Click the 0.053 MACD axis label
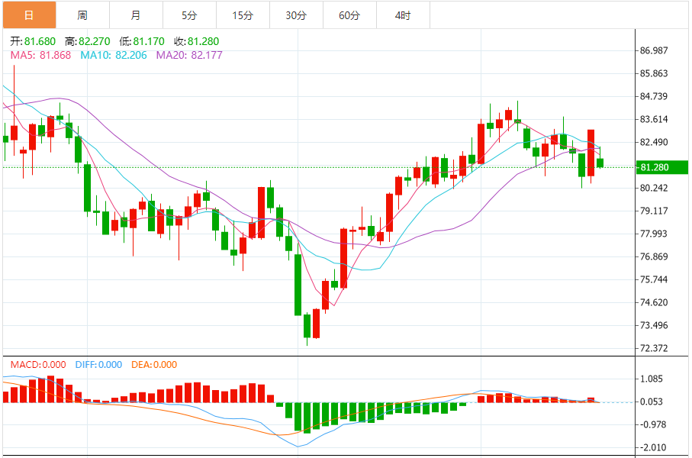The width and height of the screenshot is (692, 458). [651, 402]
